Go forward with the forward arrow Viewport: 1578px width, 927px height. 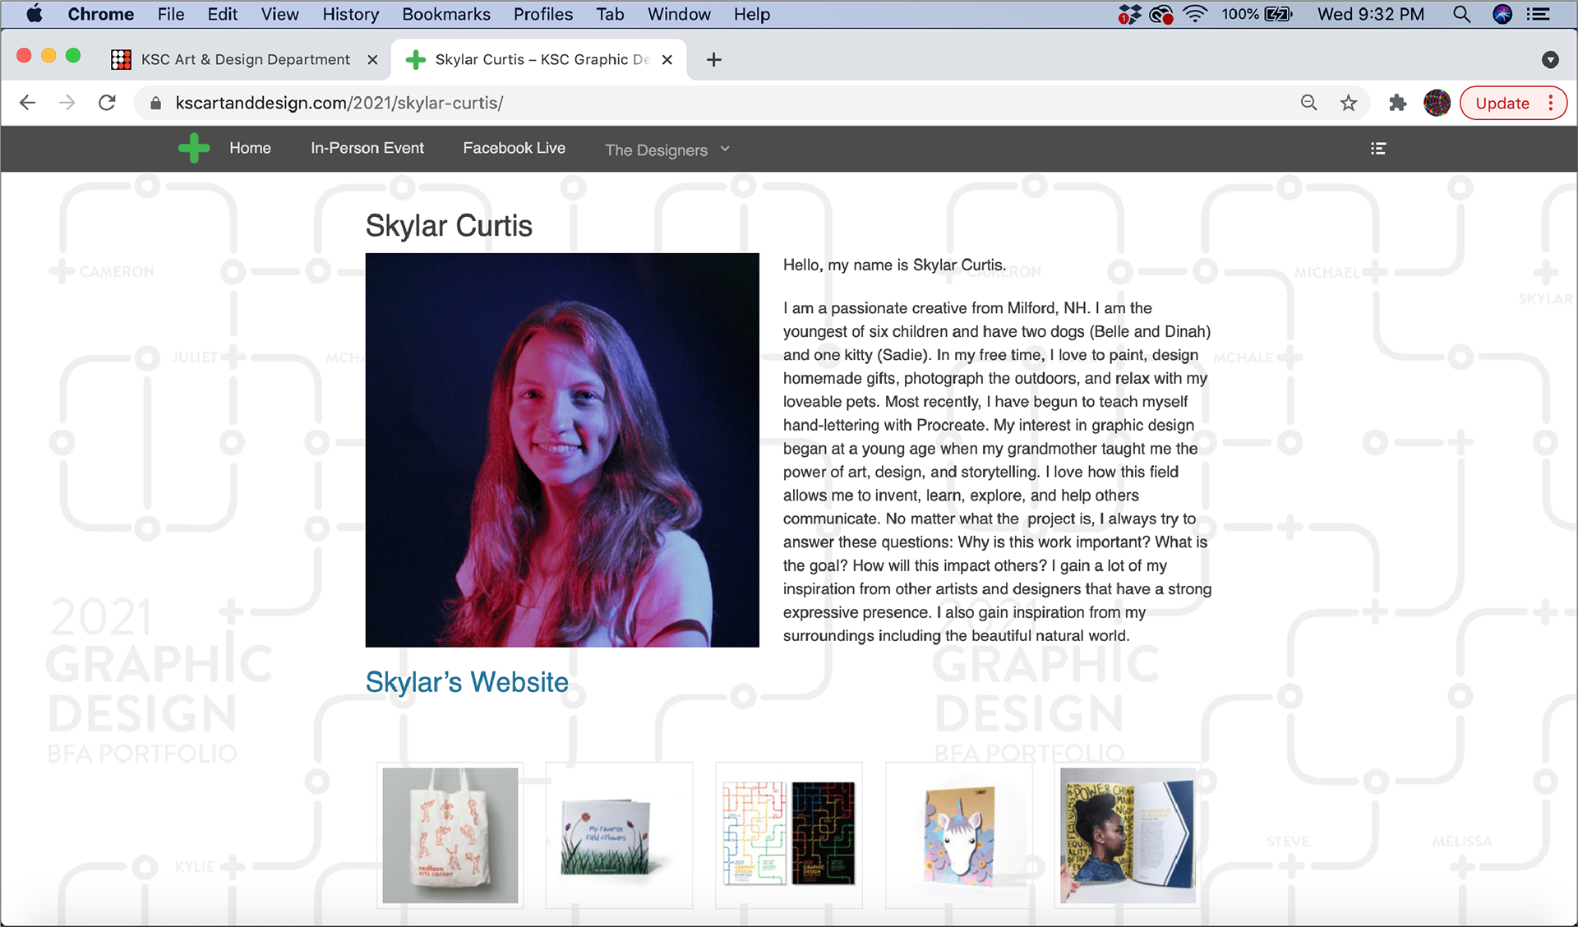click(67, 103)
